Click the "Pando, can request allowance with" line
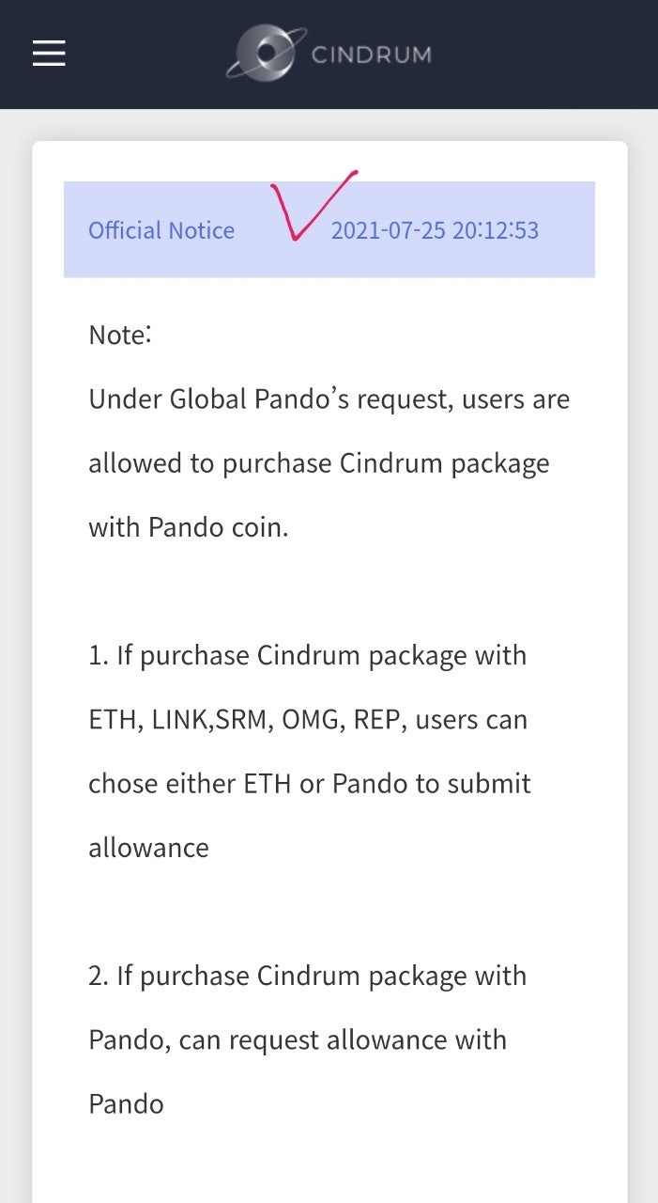 [298, 1039]
